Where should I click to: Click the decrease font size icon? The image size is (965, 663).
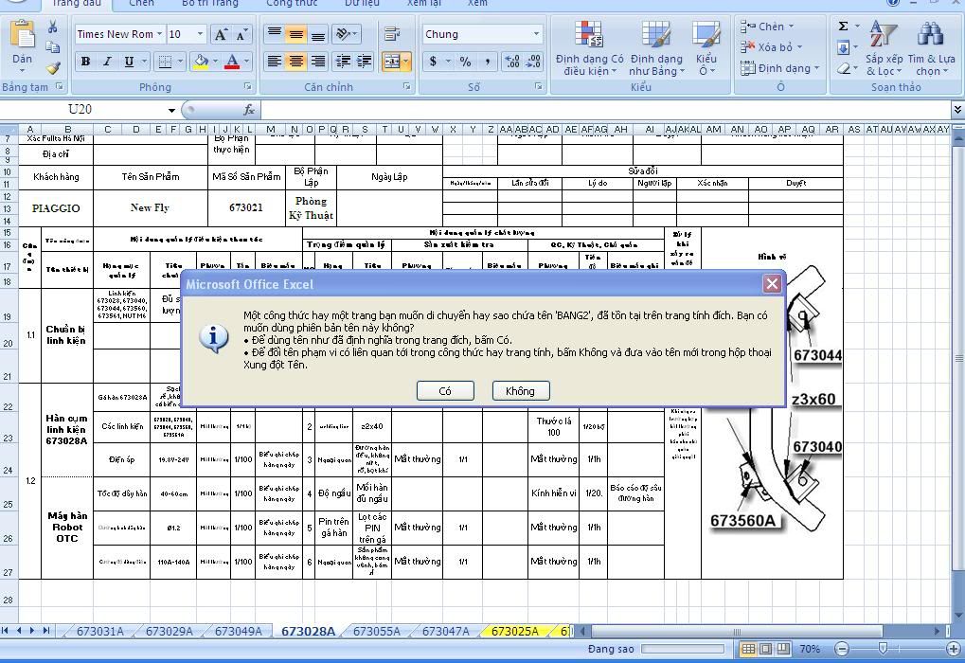coord(241,34)
